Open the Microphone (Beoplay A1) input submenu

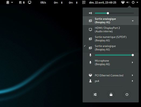pyautogui.click(x=110, y=62)
